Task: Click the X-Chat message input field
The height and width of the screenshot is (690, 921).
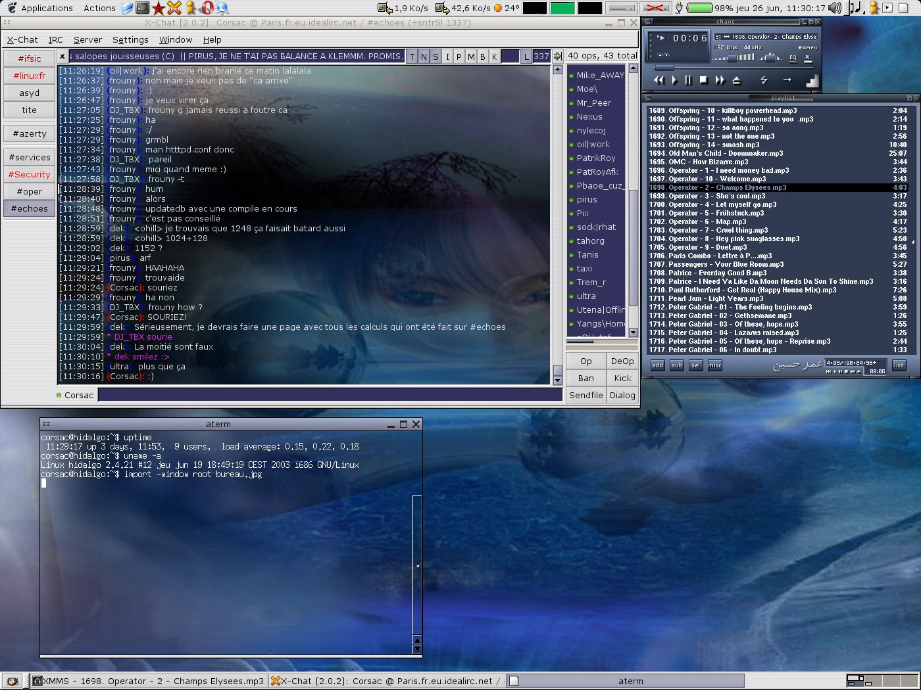Action: pos(329,395)
